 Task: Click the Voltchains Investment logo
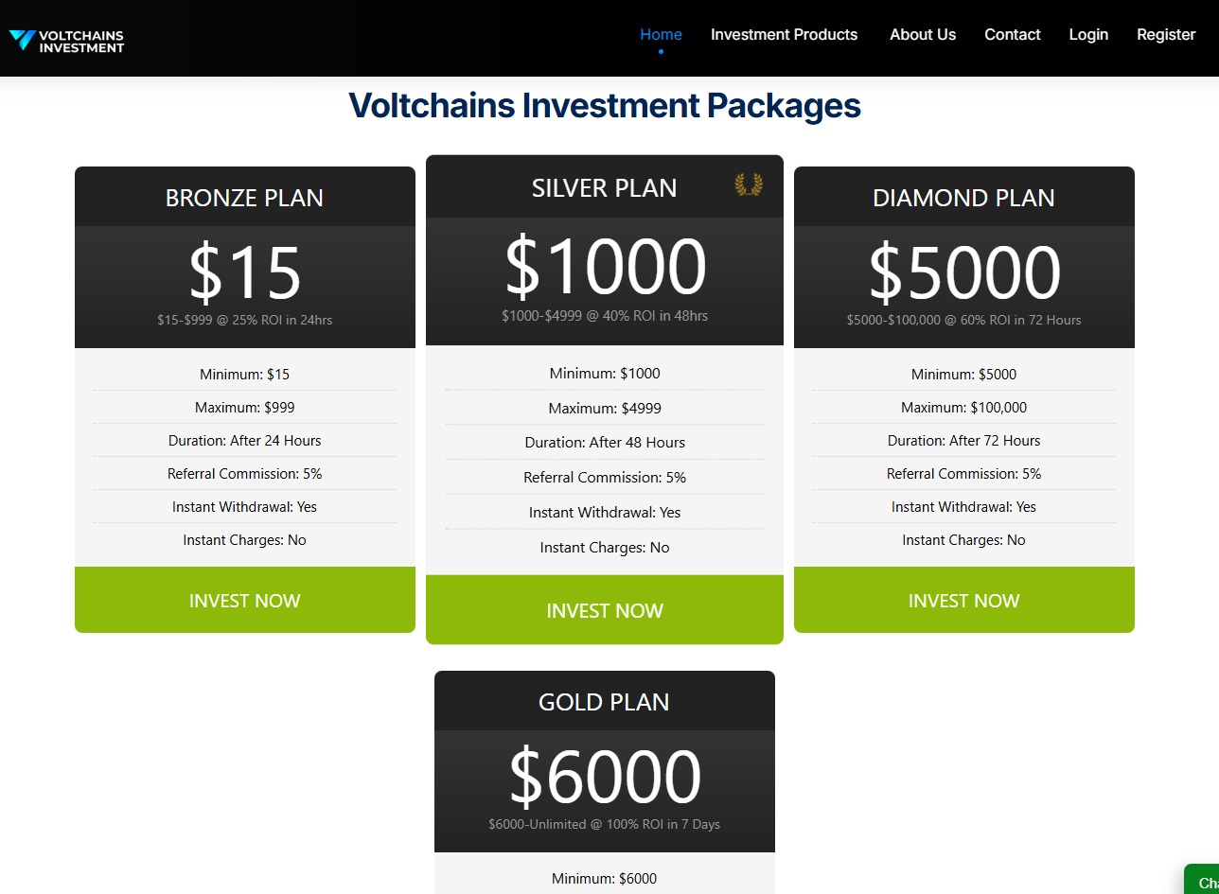point(66,40)
